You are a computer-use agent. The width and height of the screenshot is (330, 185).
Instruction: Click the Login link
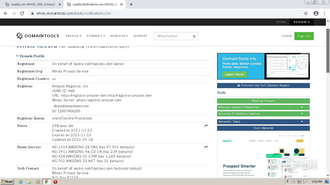click(x=287, y=36)
